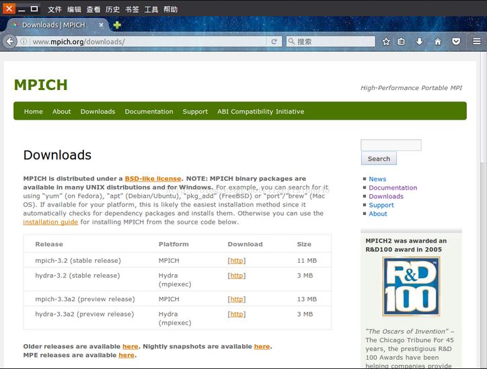Image resolution: width=487 pixels, height=369 pixels.
Task: Focus the browser 搜索 search box
Action: [x=331, y=41]
